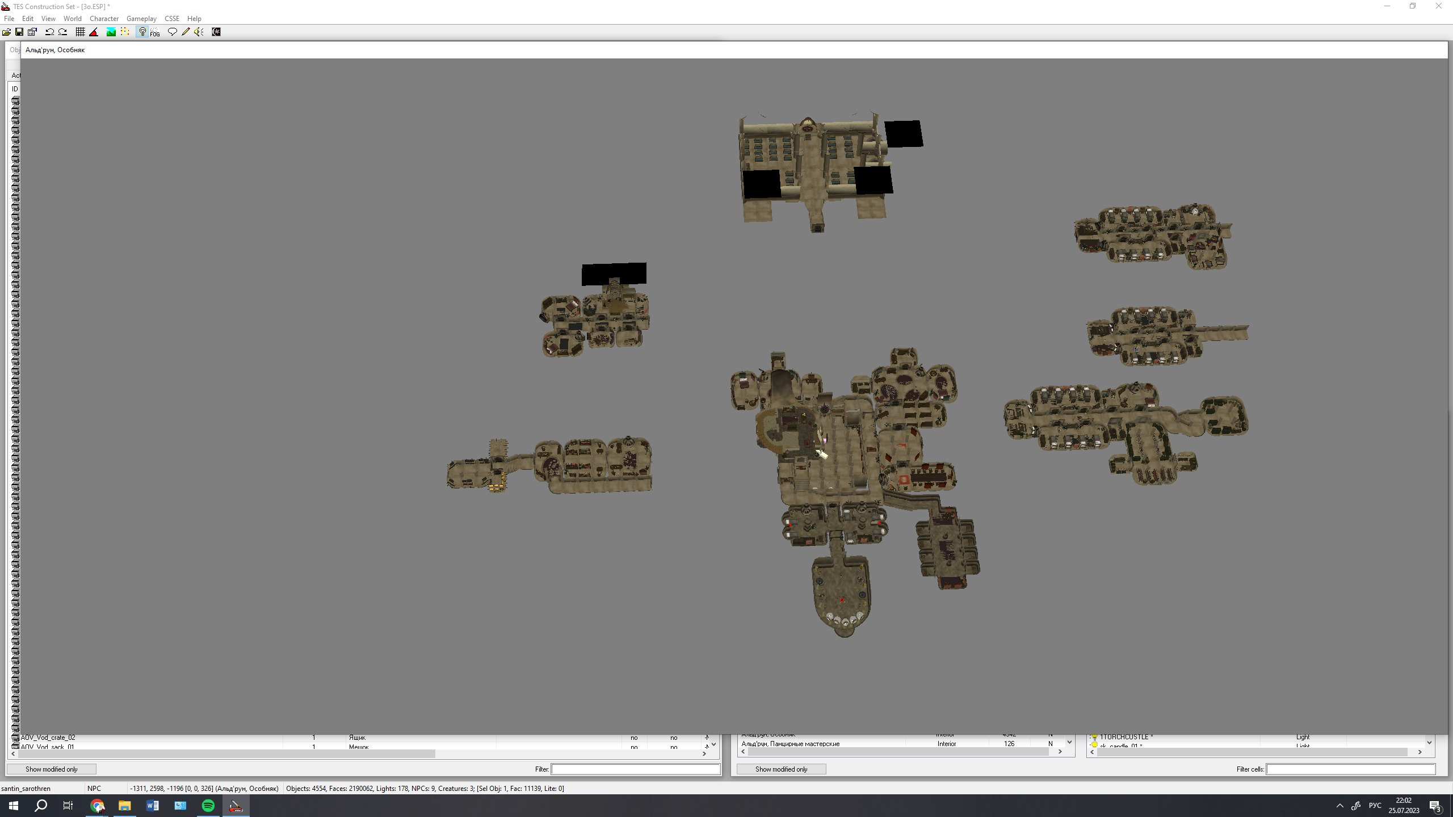Toggle Snap to Angle
The height and width of the screenshot is (817, 1453).
pos(94,32)
